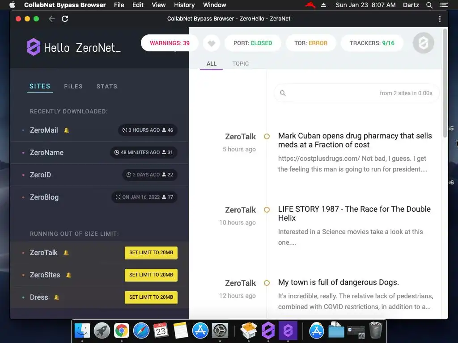Open the File menu

click(119, 5)
